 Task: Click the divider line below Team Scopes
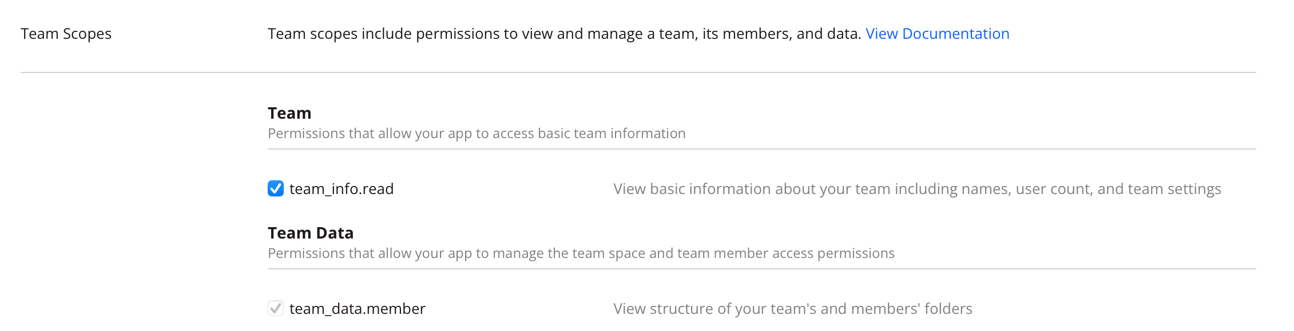[638, 72]
